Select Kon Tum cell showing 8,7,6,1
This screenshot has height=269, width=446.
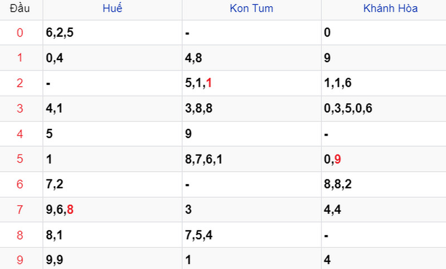[251, 159]
